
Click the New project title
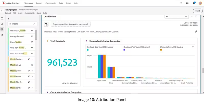tap(11, 10)
